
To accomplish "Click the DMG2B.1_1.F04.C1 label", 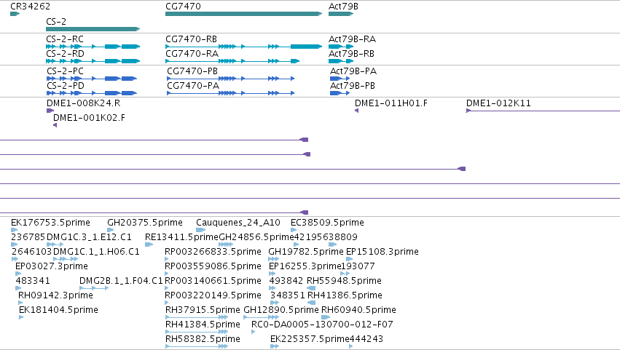I will [121, 281].
